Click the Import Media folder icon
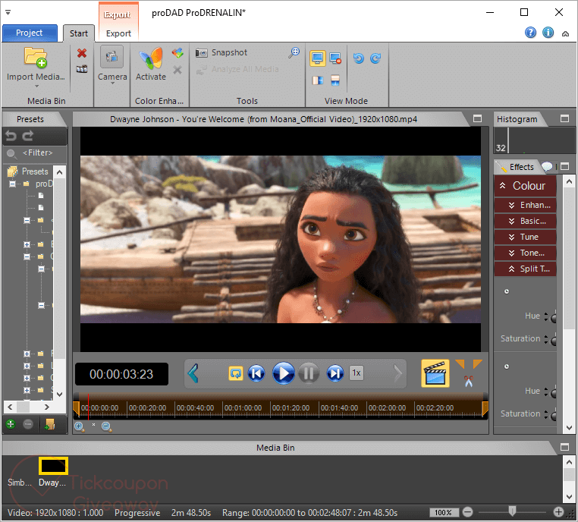Viewport: 578px width, 522px height. [x=36, y=58]
